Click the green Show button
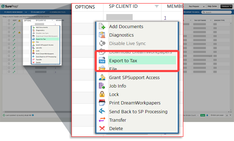Viewport: 234px width, 141px height. (203, 115)
